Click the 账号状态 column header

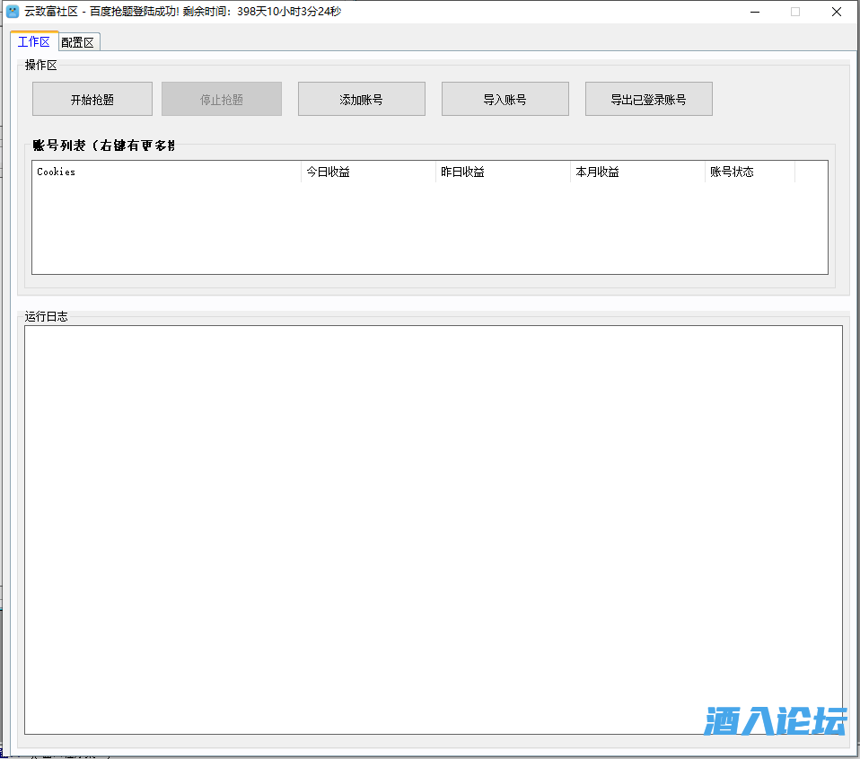point(750,172)
